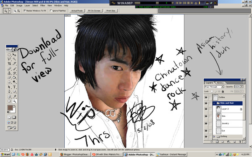Switch to Quick Mask mode

click(x=14, y=117)
